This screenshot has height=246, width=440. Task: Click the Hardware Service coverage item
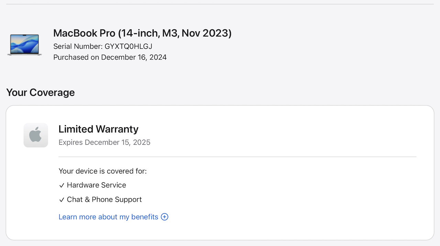coord(97,185)
